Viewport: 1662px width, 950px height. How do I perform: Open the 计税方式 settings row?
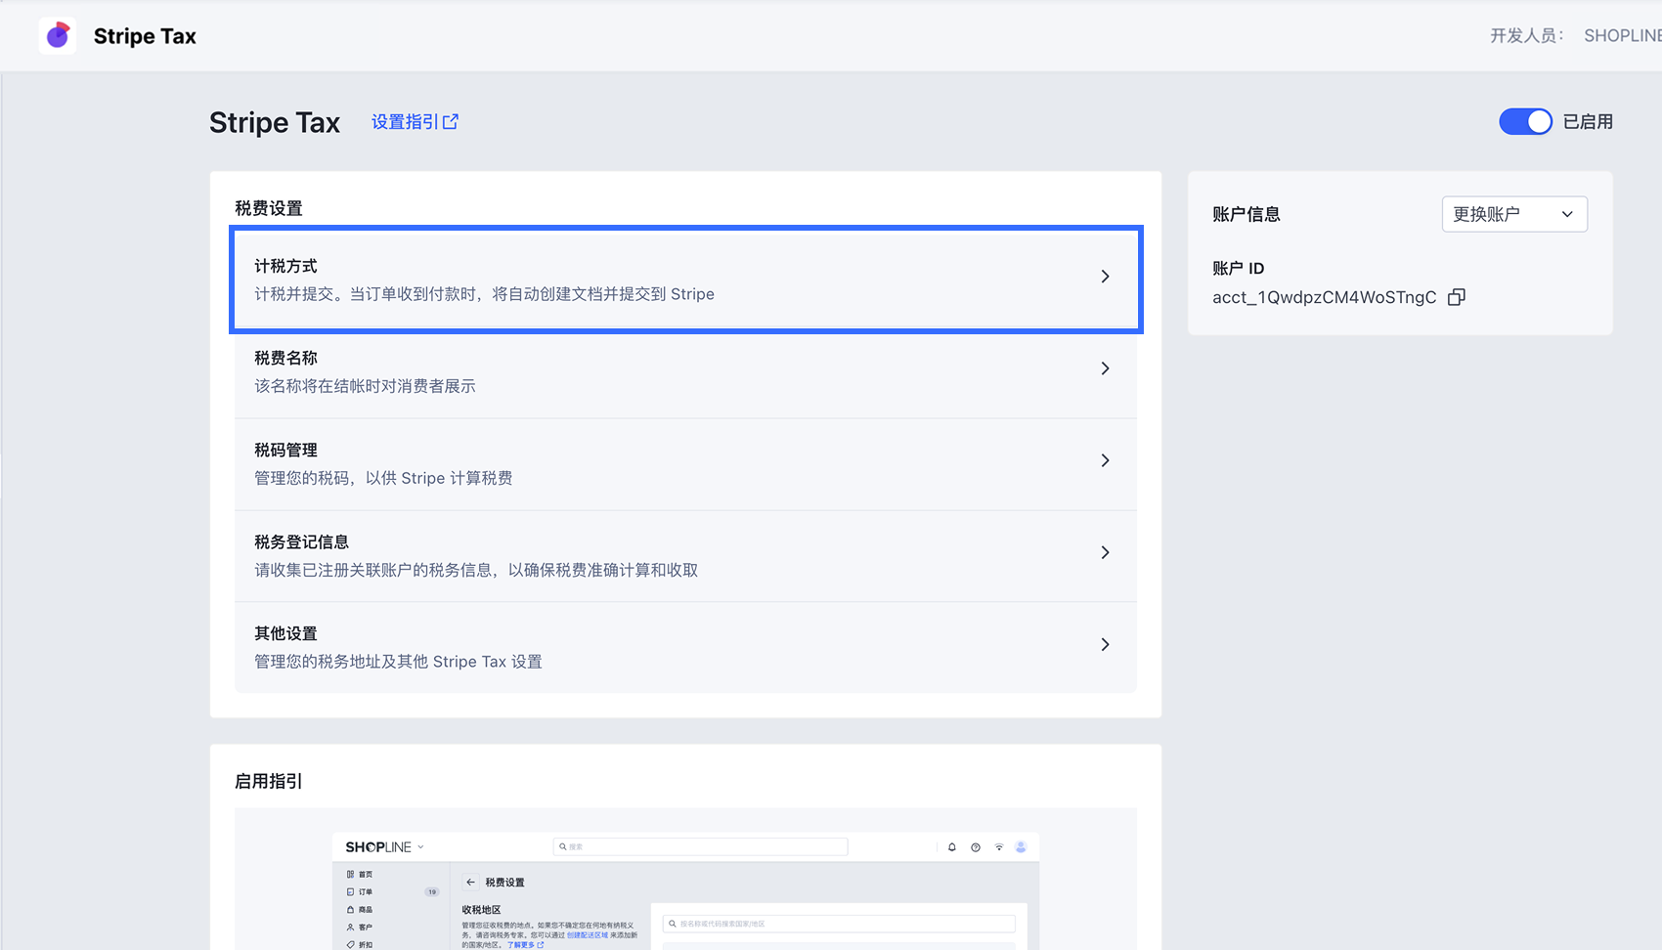[686, 280]
